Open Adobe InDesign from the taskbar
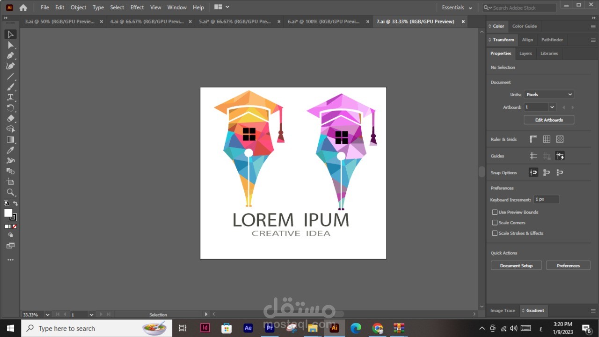 pyautogui.click(x=205, y=328)
